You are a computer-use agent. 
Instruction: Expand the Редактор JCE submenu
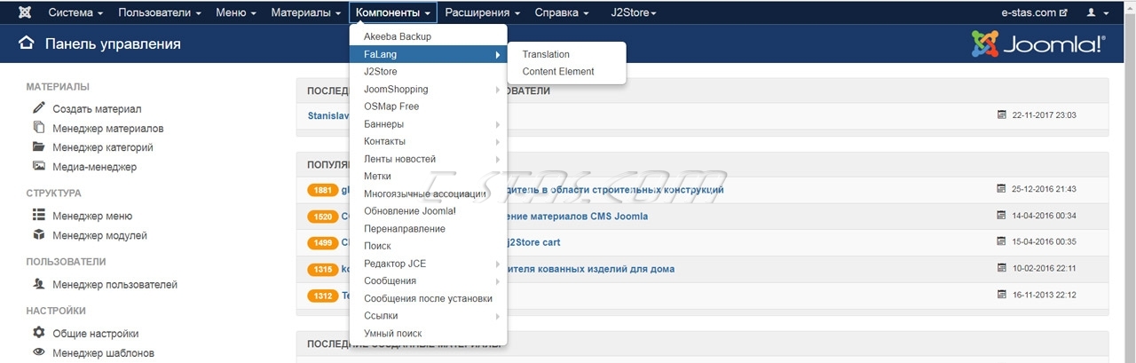(429, 264)
